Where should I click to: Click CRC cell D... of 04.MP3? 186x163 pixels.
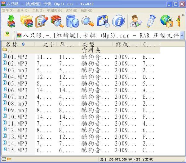coord(148,77)
